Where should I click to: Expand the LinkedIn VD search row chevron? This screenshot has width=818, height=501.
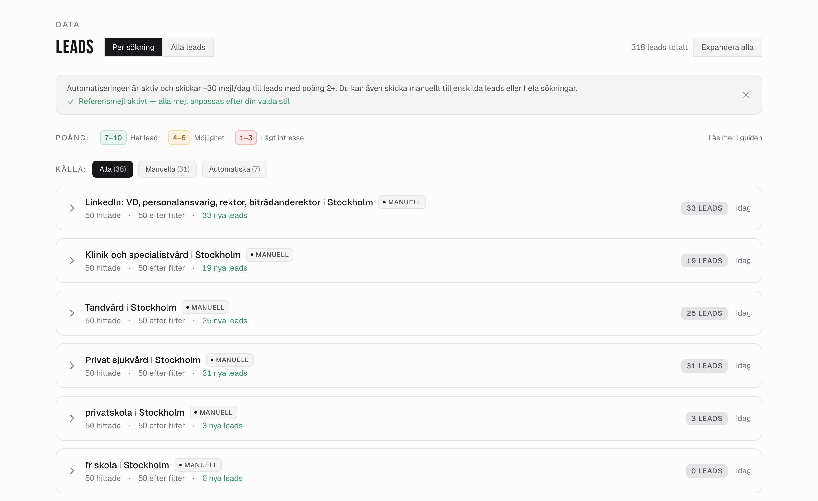tap(72, 208)
